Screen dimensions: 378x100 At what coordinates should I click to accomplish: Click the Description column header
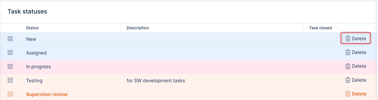(x=137, y=28)
